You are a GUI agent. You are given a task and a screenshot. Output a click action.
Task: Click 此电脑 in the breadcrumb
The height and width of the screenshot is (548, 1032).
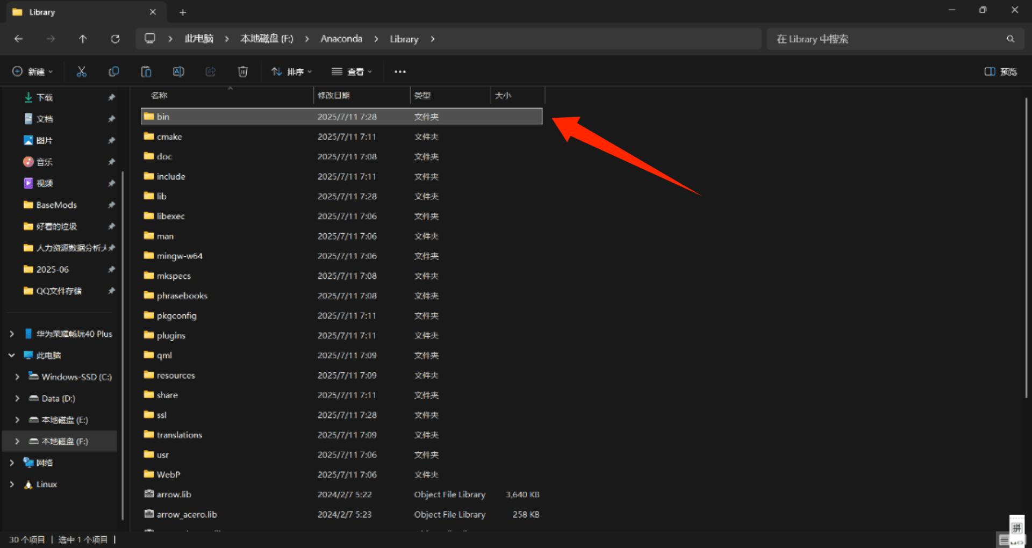199,39
